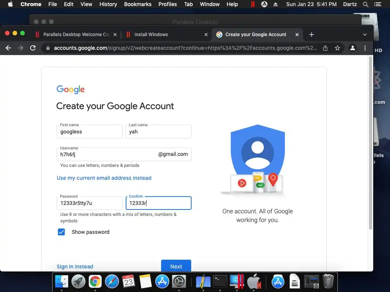Image resolution: width=390 pixels, height=292 pixels.
Task: Open the Edit menu
Action: 69,4
